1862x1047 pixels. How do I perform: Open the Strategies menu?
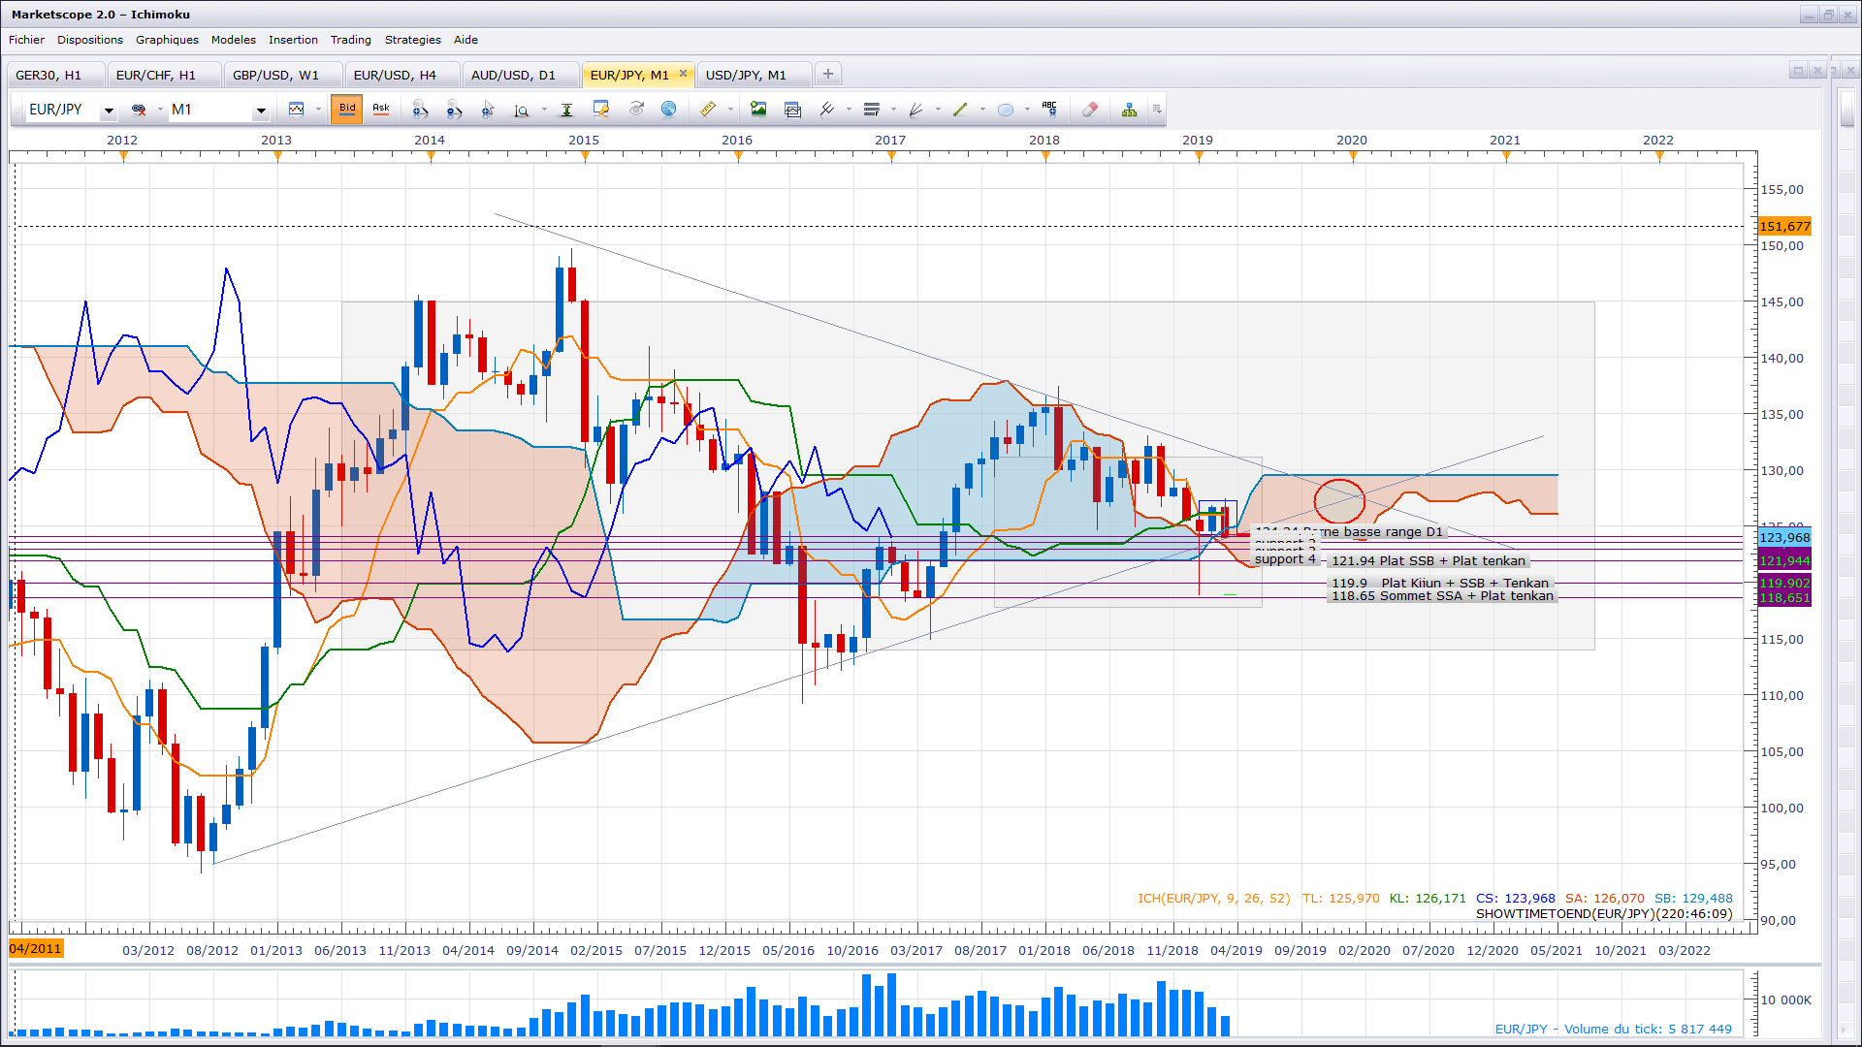pos(412,40)
